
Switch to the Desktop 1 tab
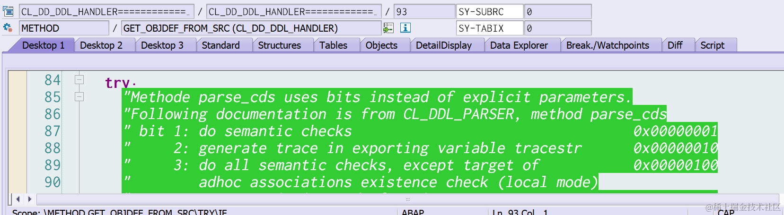(x=43, y=45)
